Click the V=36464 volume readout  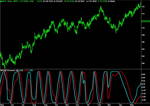108,1
